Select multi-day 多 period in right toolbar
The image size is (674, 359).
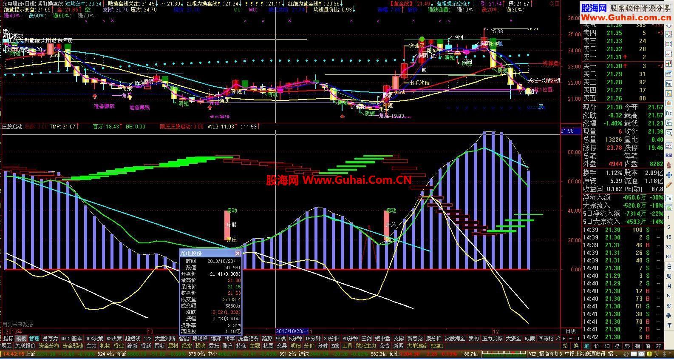click(x=669, y=306)
